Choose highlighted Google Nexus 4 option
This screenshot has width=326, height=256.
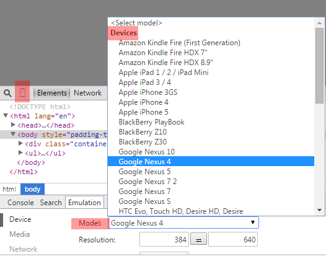coord(211,161)
